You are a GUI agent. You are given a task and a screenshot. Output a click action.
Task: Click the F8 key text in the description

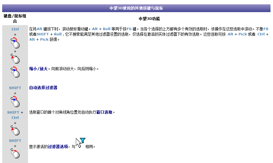266,29
